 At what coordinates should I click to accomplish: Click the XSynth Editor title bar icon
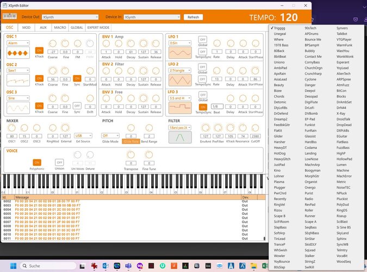coord(5,5)
